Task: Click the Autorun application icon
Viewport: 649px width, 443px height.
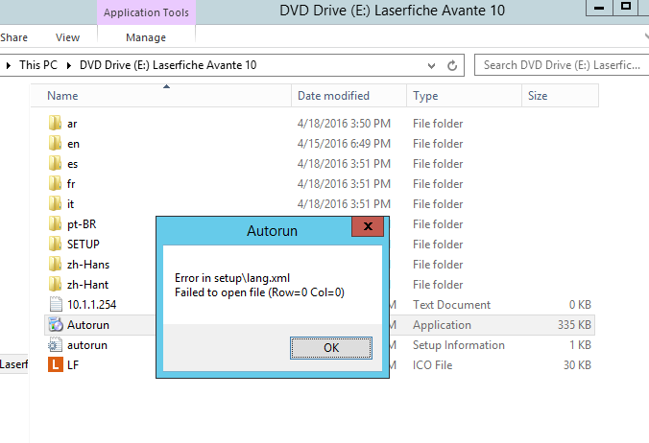Action: 56,325
